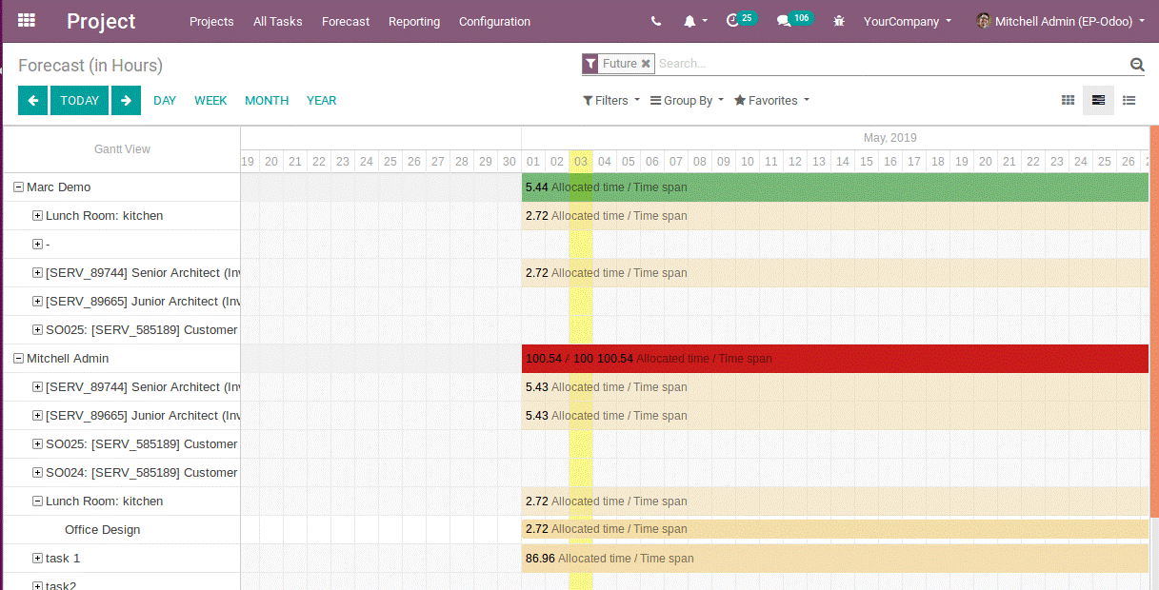Switch to list view icon
1159x590 pixels.
[x=1129, y=100]
